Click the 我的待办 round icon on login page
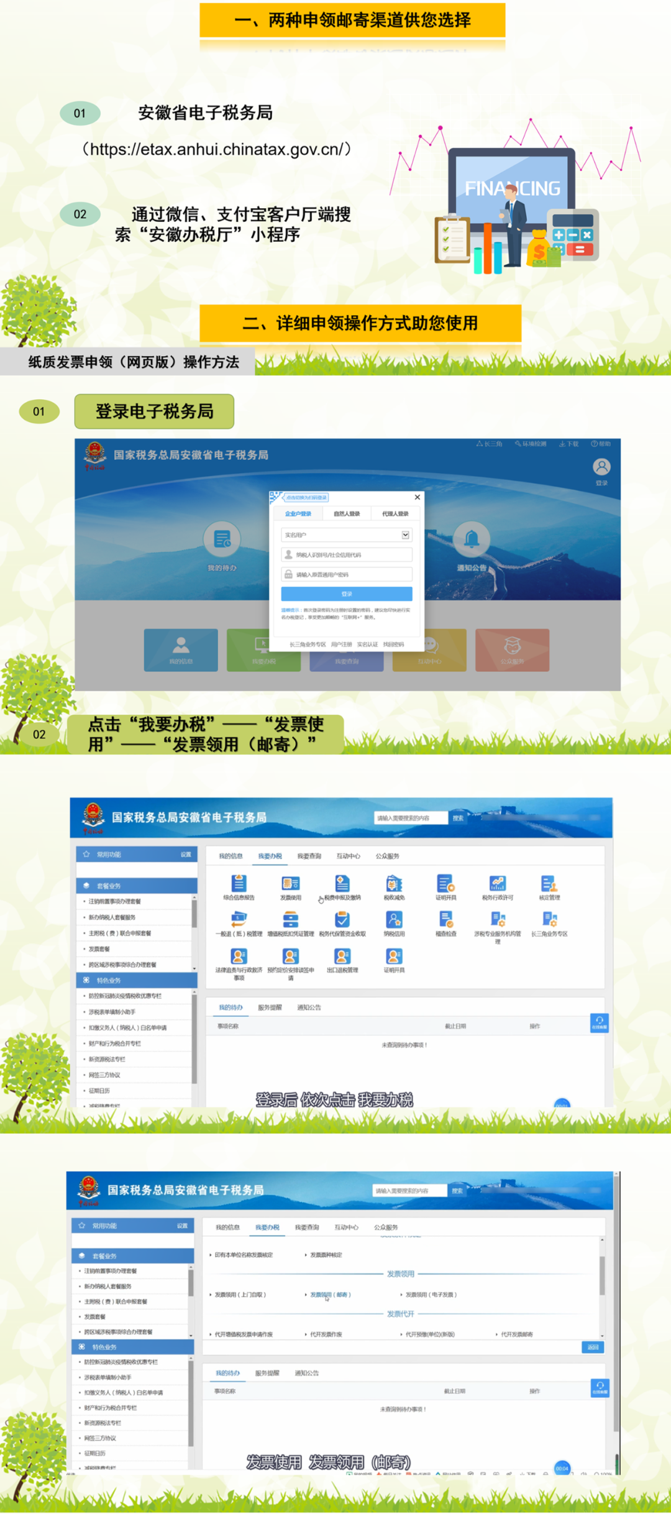Viewport: 671px width, 1514px height. tap(222, 539)
